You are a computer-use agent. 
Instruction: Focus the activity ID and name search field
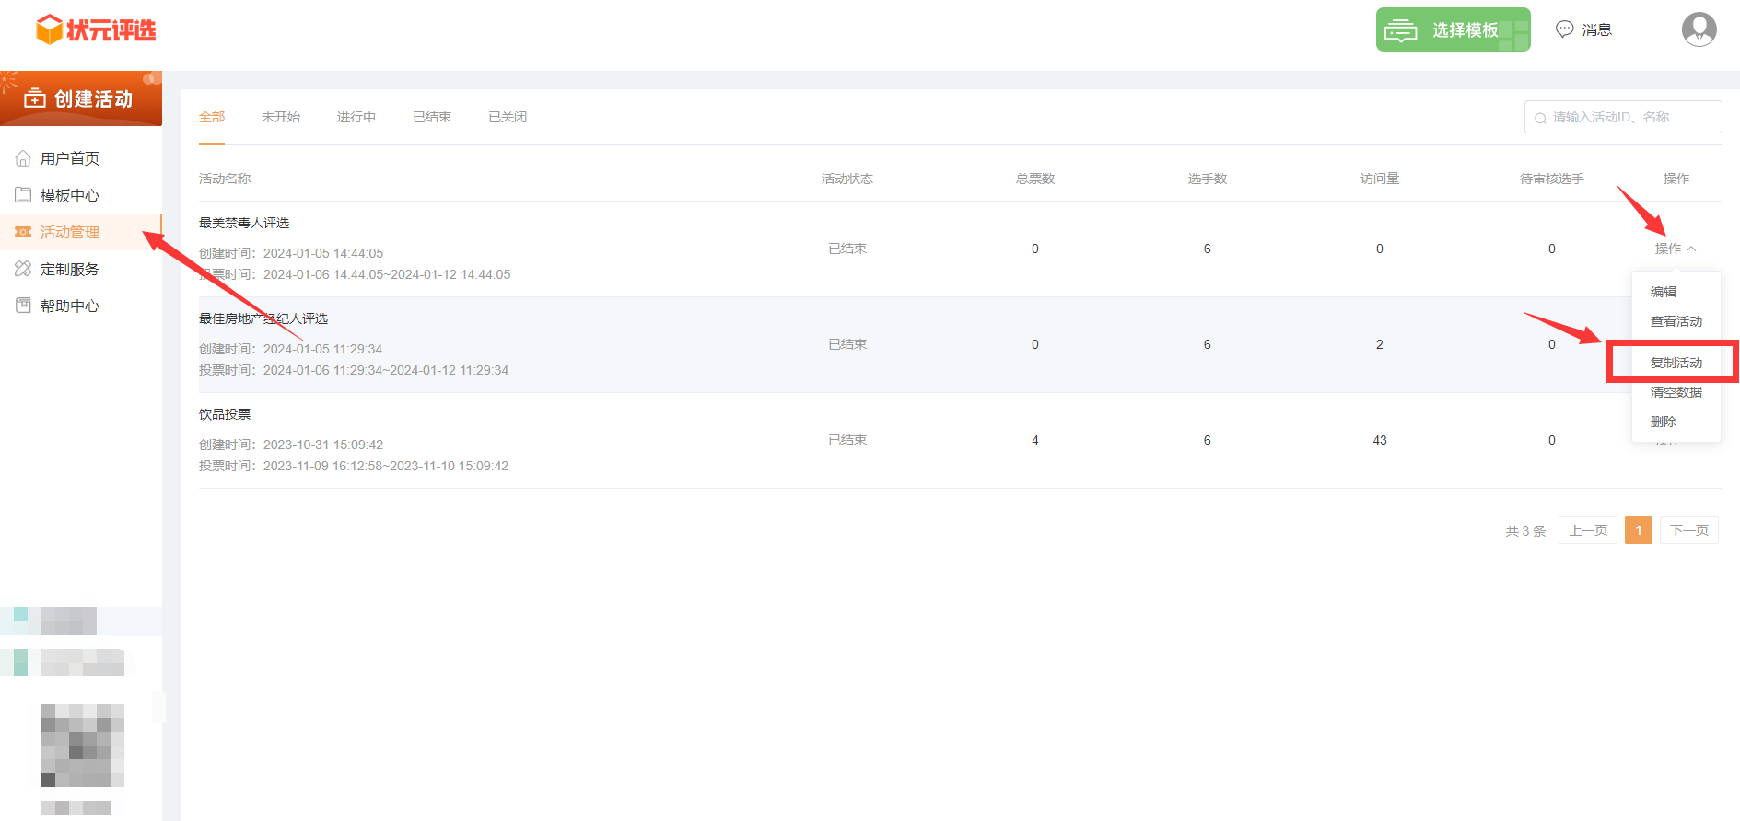pyautogui.click(x=1630, y=118)
